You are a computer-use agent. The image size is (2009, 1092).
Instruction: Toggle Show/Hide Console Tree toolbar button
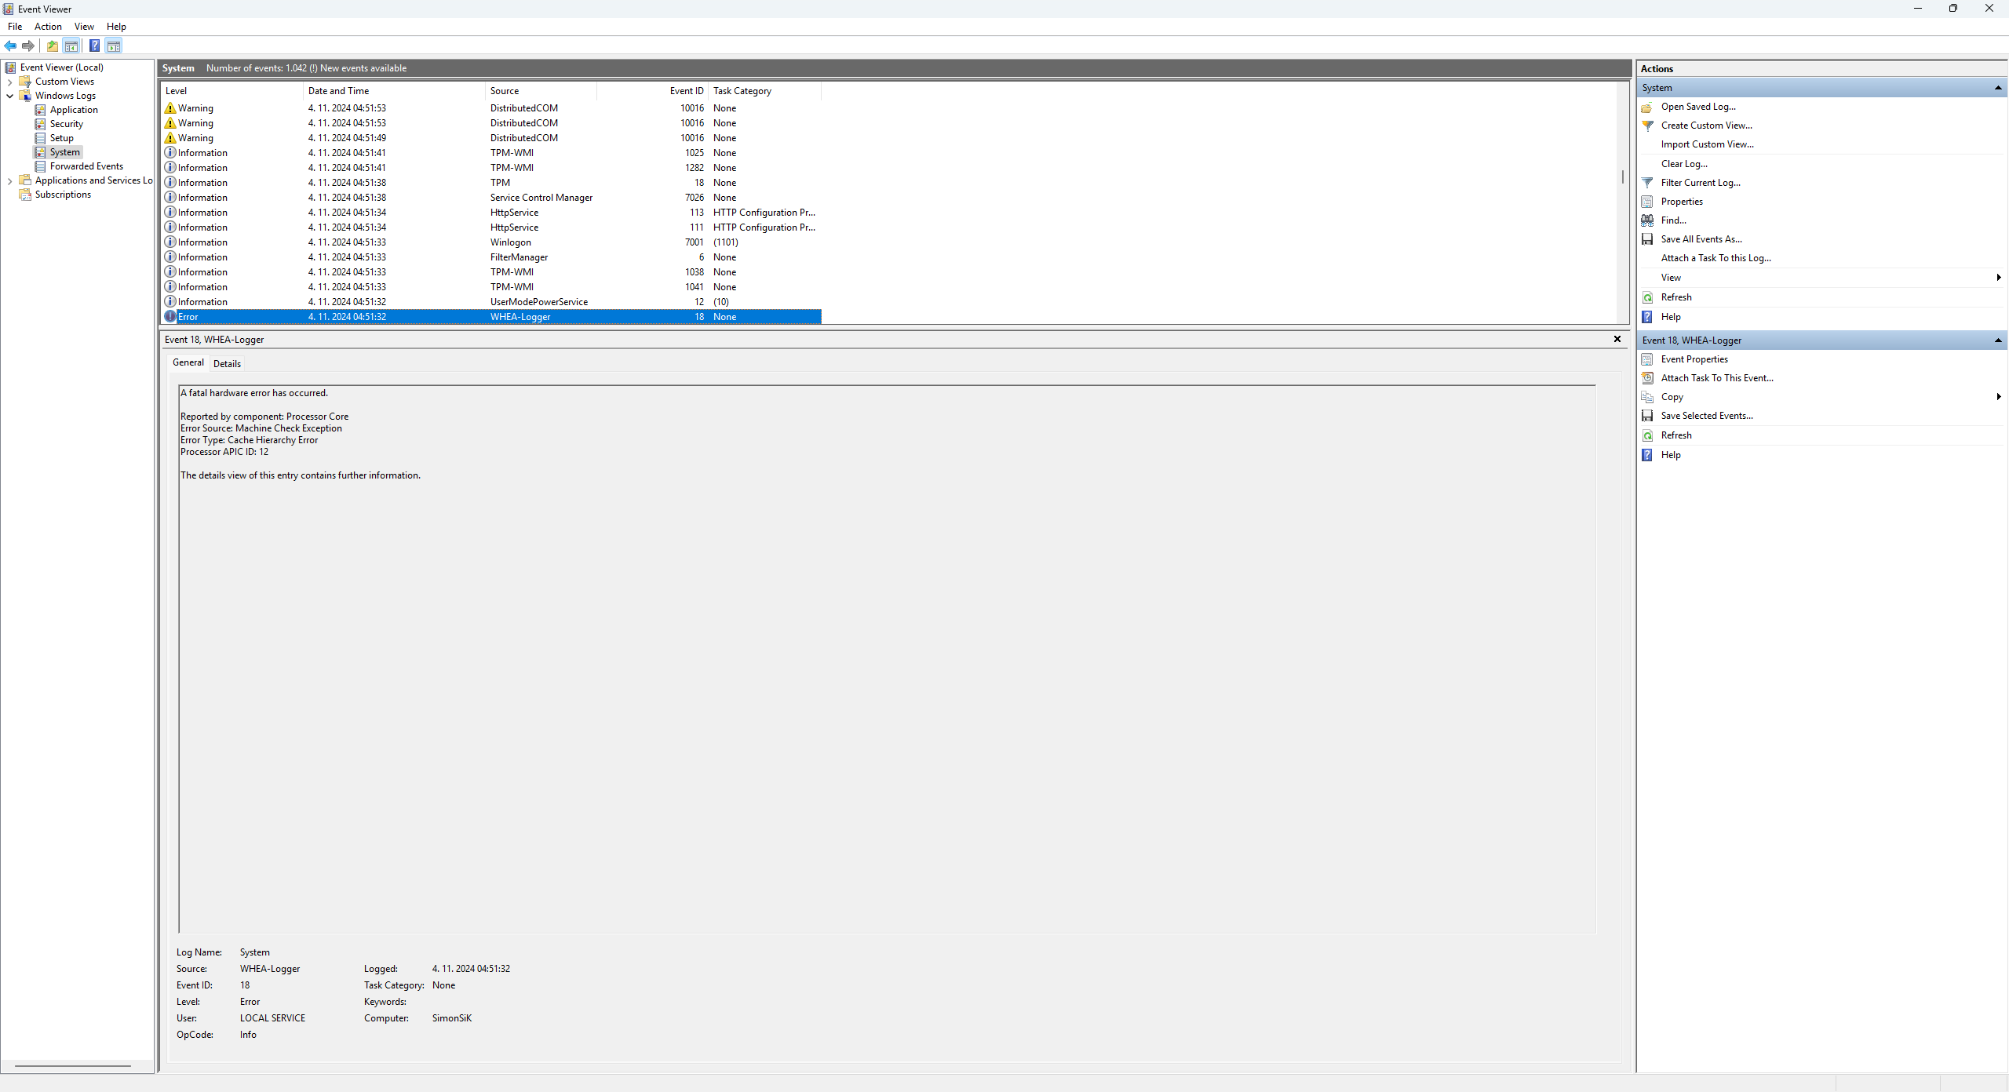71,46
